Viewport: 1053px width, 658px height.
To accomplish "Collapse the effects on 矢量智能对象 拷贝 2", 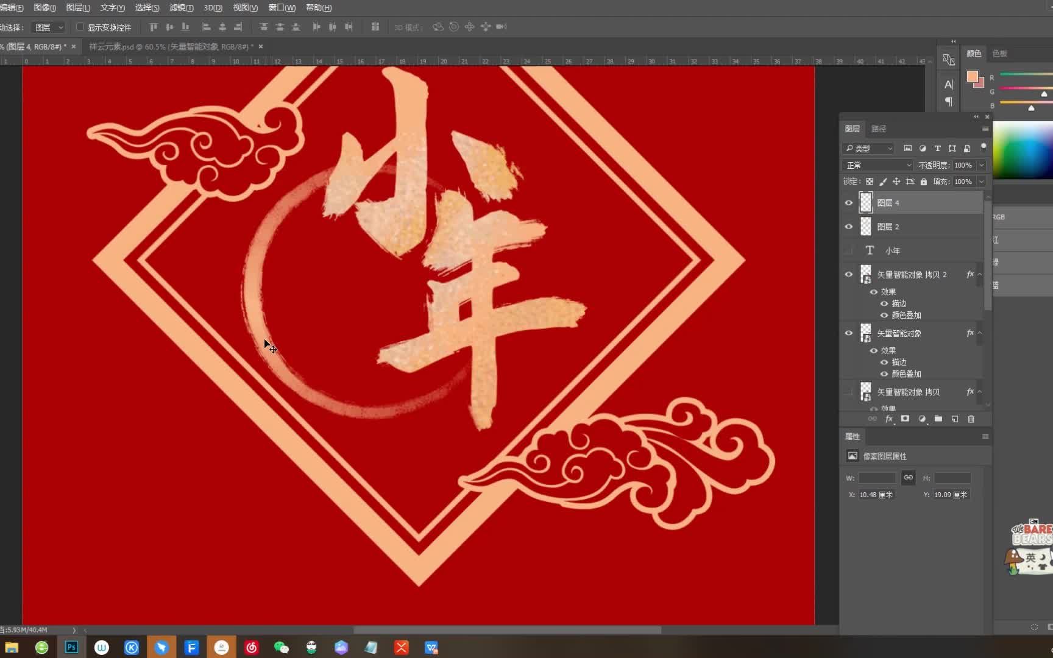I will (979, 274).
